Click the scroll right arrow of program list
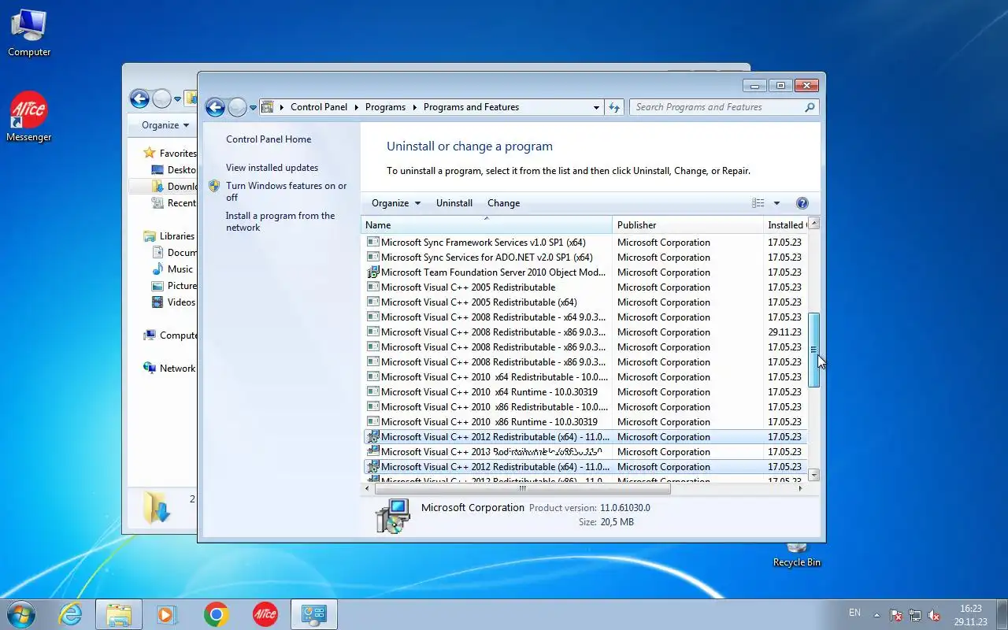Image resolution: width=1008 pixels, height=630 pixels. (801, 488)
